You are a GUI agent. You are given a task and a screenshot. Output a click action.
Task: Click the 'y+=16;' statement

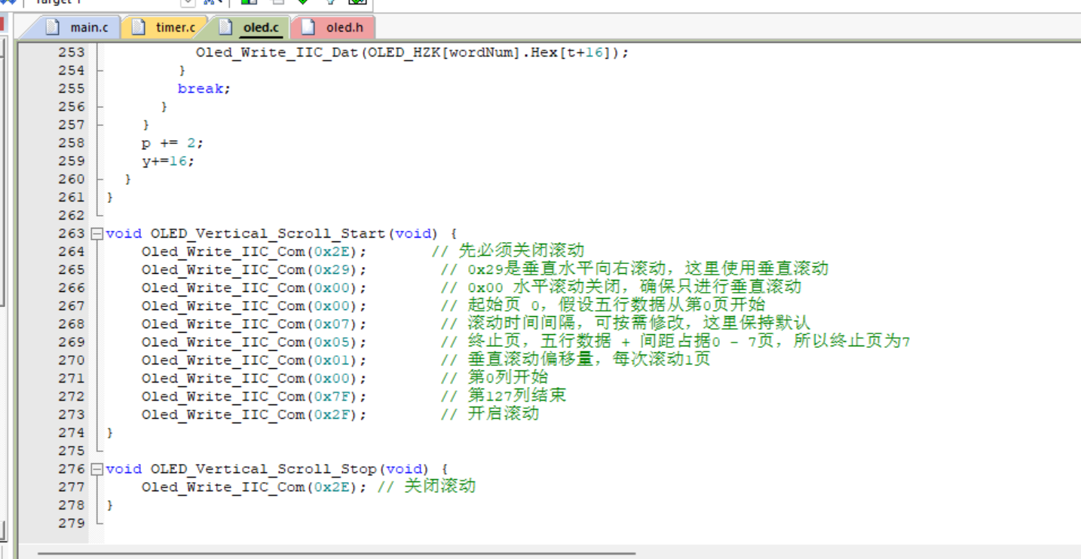pyautogui.click(x=168, y=161)
